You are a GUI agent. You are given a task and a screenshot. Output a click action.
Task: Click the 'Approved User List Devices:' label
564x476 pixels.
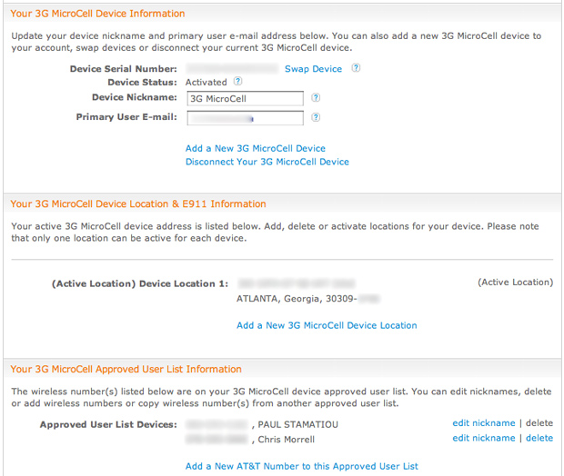108,424
